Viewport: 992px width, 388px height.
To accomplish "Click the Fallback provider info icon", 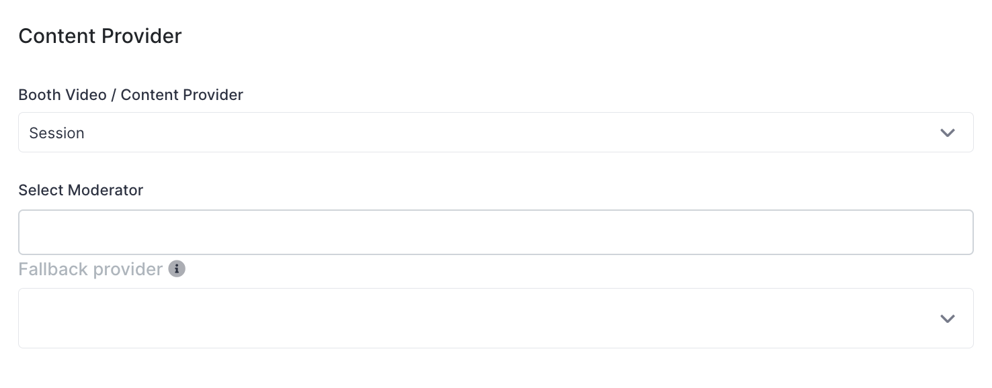I will click(x=177, y=269).
